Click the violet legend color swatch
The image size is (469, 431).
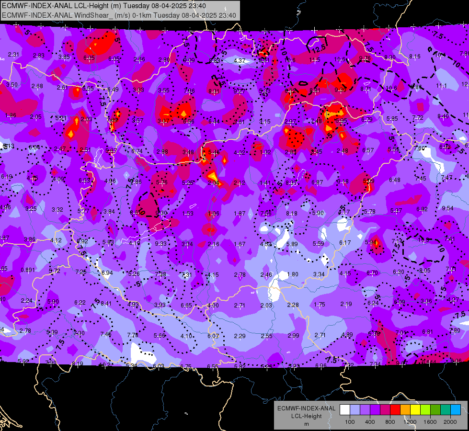click(375, 410)
